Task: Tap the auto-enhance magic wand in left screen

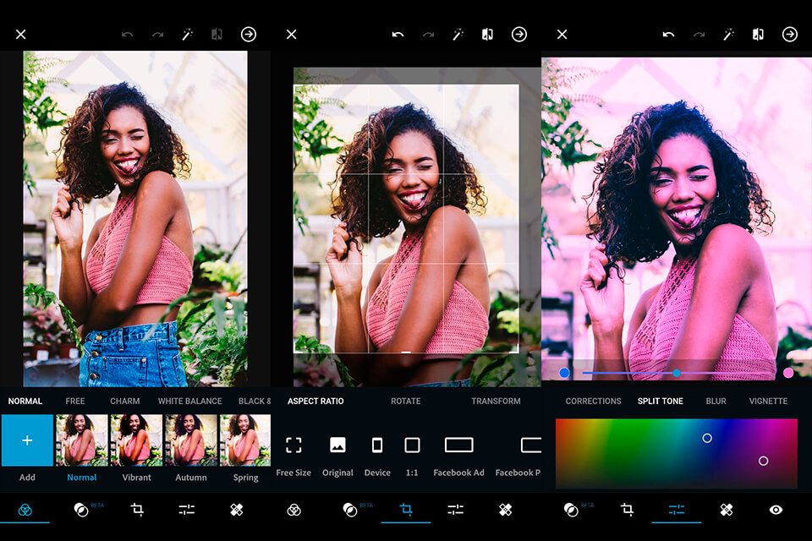Action: click(188, 35)
